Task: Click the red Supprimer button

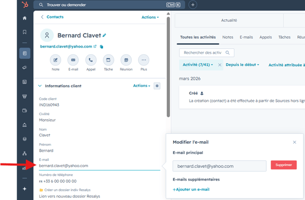Action: pyautogui.click(x=284, y=165)
